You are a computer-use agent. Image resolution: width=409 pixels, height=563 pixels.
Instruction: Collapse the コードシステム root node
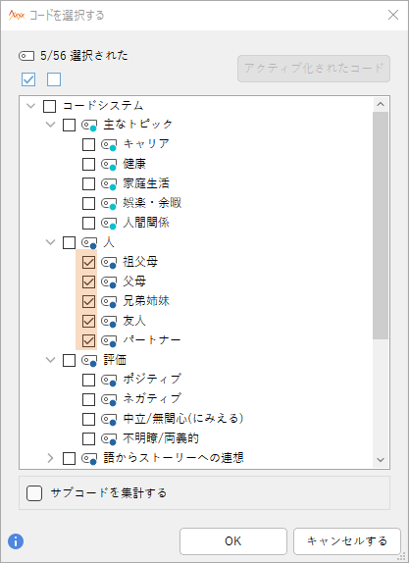point(31,106)
